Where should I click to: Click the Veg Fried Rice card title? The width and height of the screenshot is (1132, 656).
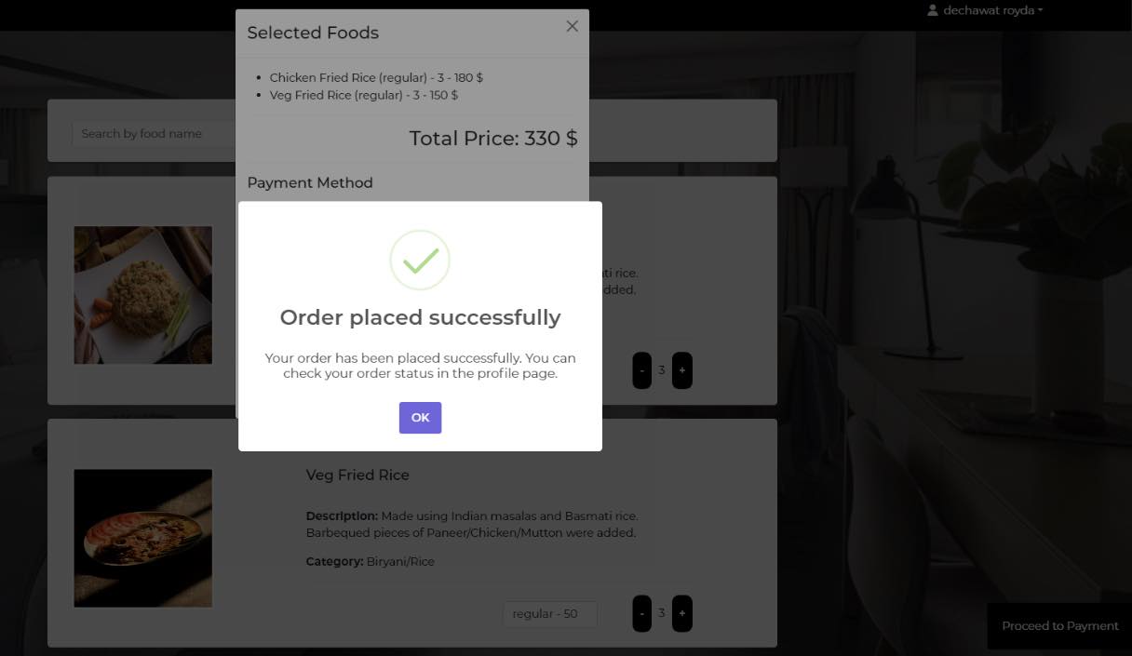click(x=357, y=475)
